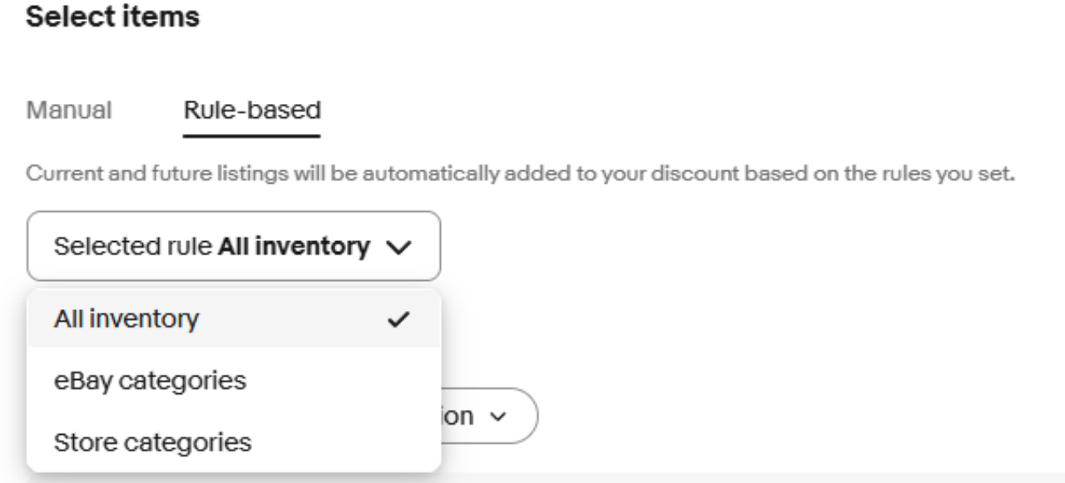
Task: Pick Store categories from the rule list
Action: pos(152,442)
